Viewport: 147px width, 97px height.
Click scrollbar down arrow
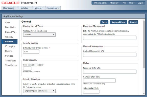tap(144, 94)
